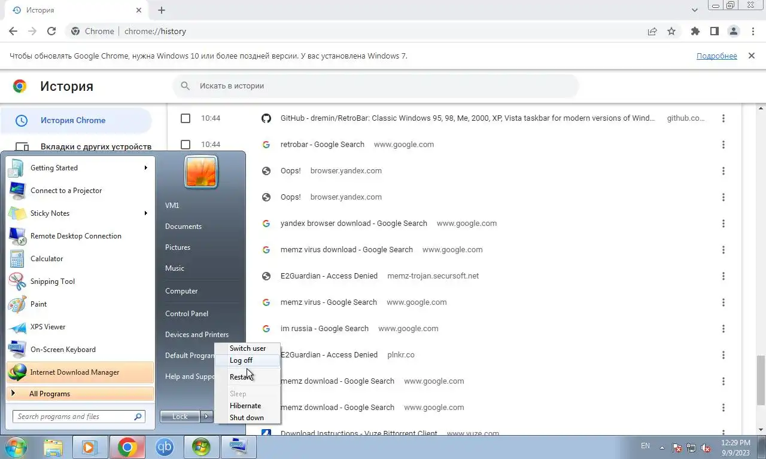Click the Искать в истории search field
This screenshot has height=459, width=766.
[x=376, y=85]
